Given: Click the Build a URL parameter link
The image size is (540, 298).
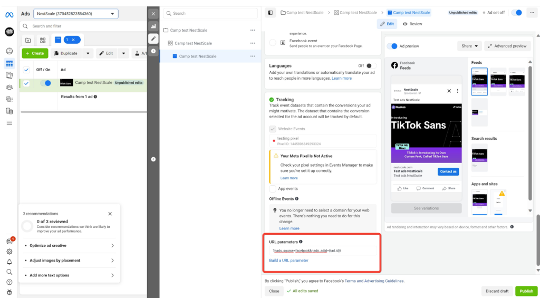Looking at the screenshot, I should coord(288,261).
